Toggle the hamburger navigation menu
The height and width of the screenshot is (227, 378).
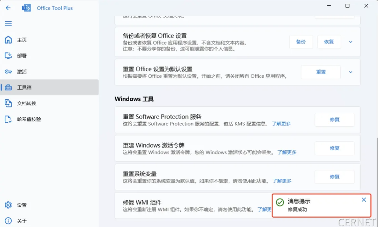tap(8, 23)
